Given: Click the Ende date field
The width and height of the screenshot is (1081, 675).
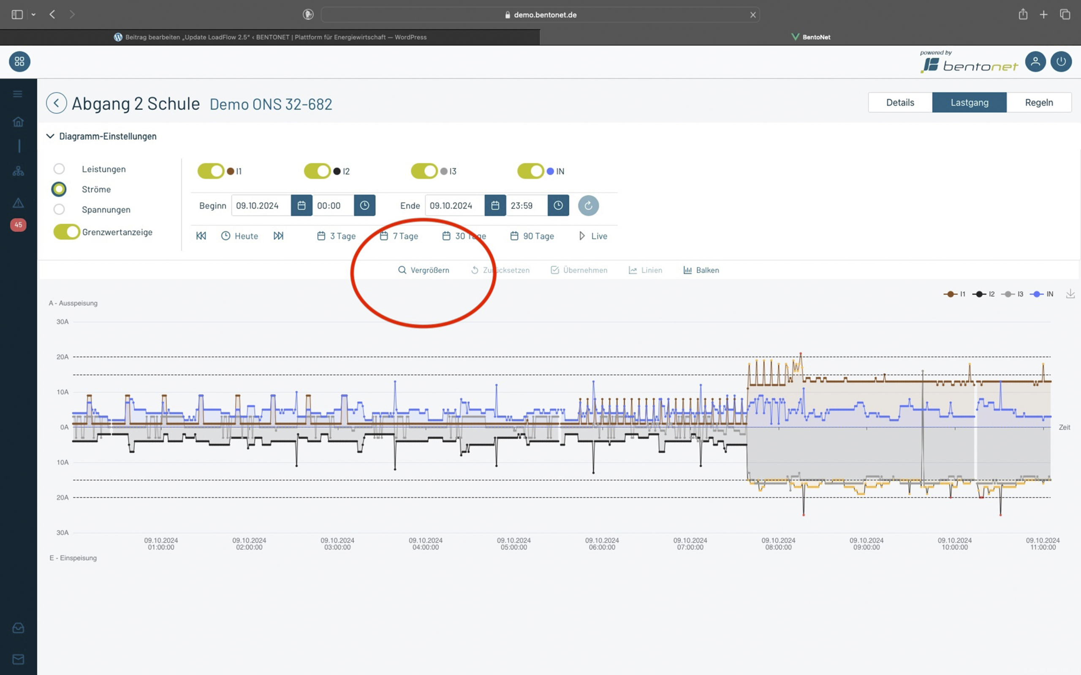Looking at the screenshot, I should click(x=455, y=205).
